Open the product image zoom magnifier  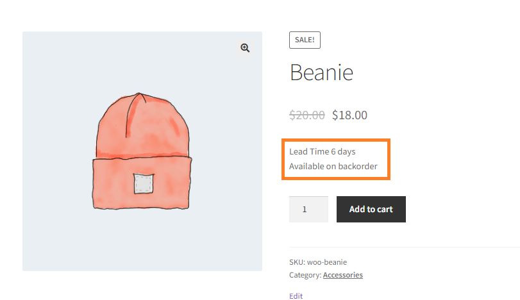pos(245,48)
